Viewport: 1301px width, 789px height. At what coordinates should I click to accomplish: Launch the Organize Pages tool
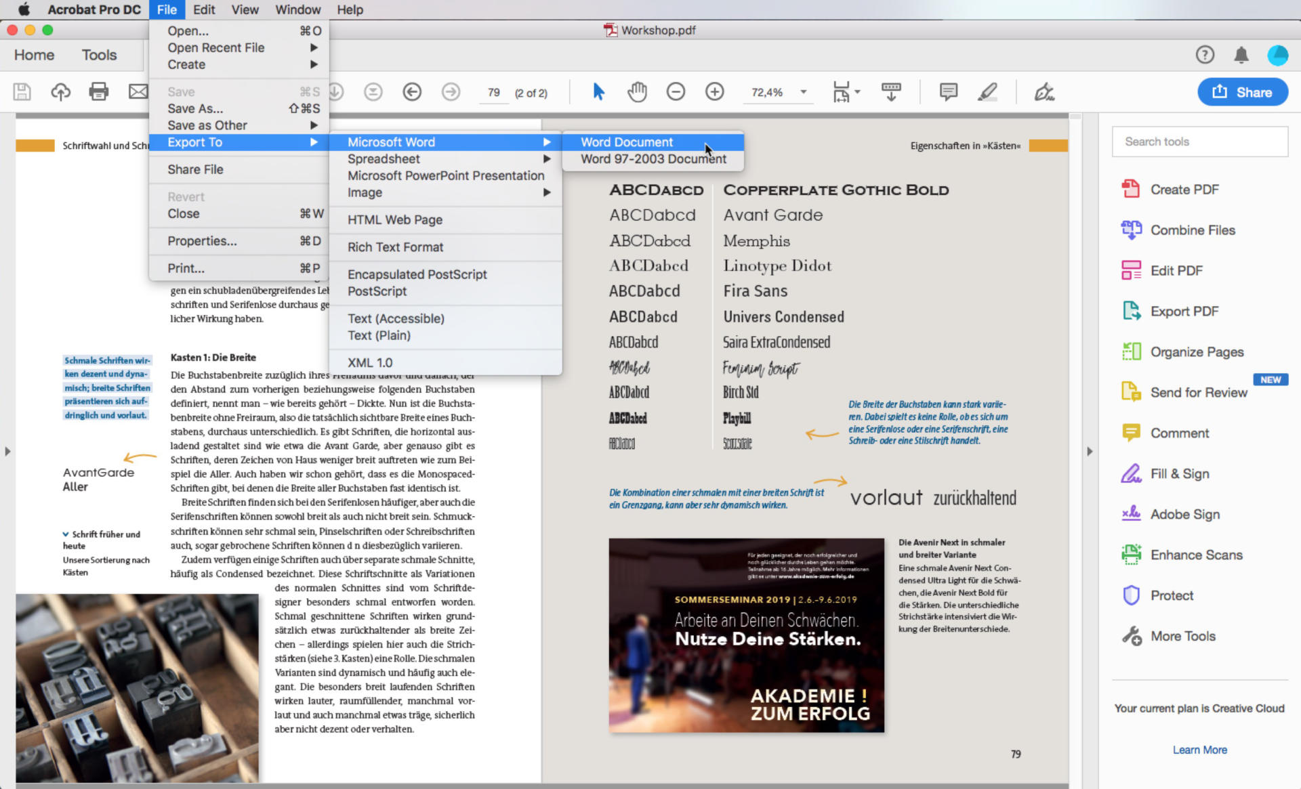(1197, 351)
